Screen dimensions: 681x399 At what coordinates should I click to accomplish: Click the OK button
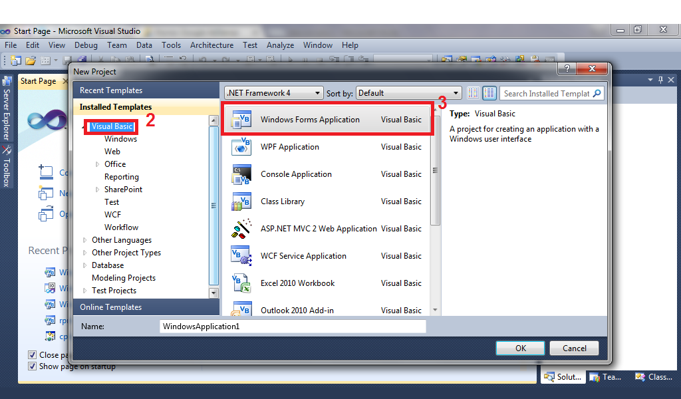[x=520, y=348]
